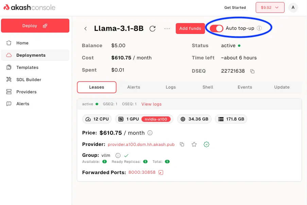Click the info icon next to Group vllm
This screenshot has height=205, width=307.
118,155
